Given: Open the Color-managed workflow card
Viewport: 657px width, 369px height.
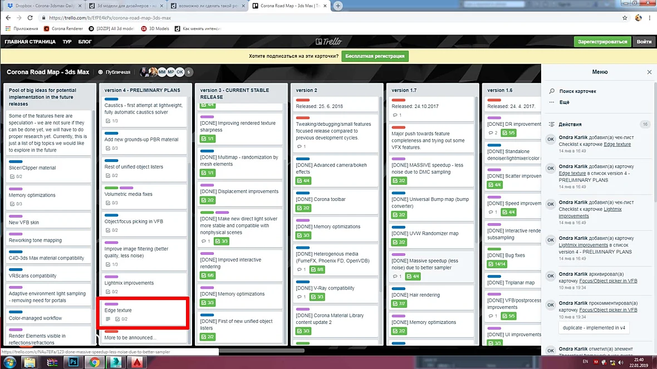Looking at the screenshot, I should (x=48, y=316).
